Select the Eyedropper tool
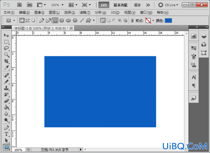210x153 pixels. [x=6, y=67]
